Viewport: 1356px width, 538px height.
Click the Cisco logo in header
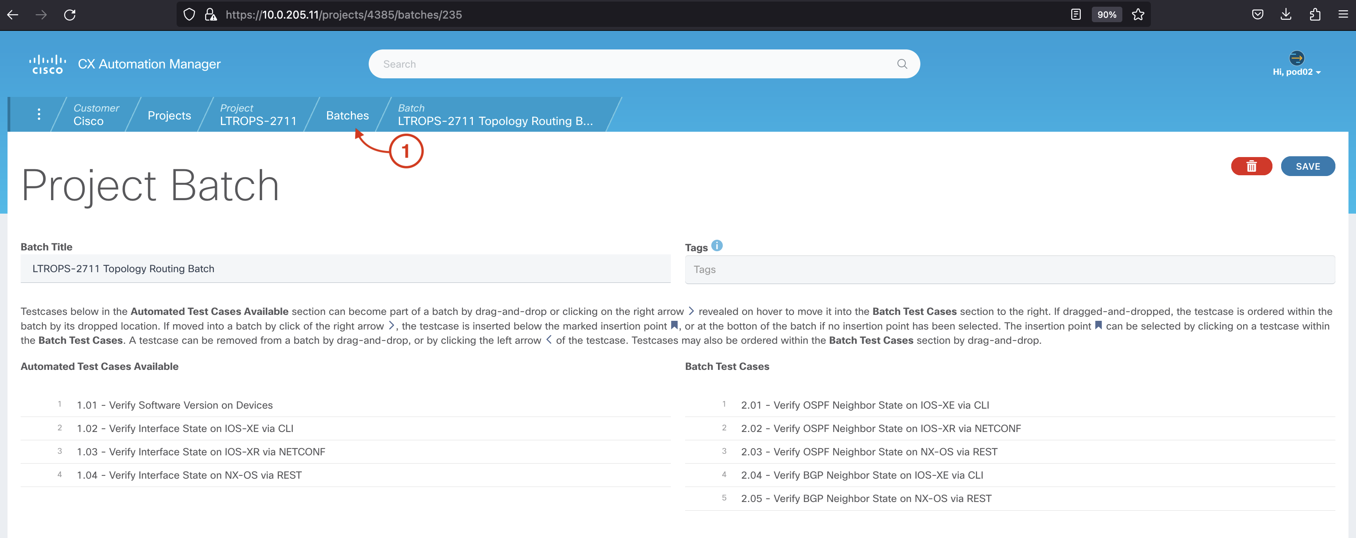(x=48, y=64)
